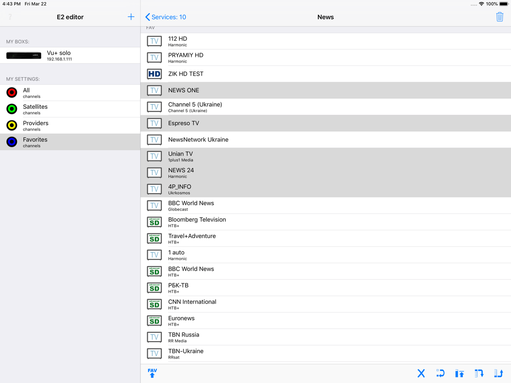Viewport: 511px width, 383px height.
Task: Select the 1 auto channel
Action: (326, 255)
